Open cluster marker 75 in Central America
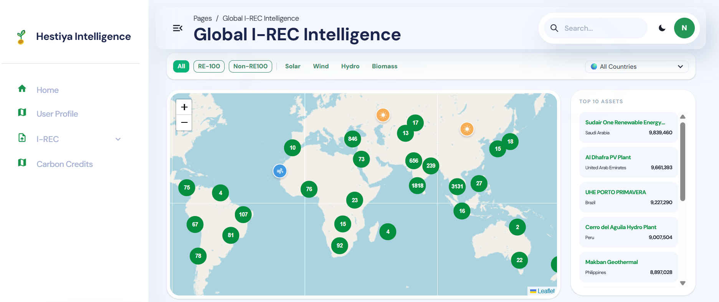Image resolution: width=719 pixels, height=302 pixels. (187, 188)
